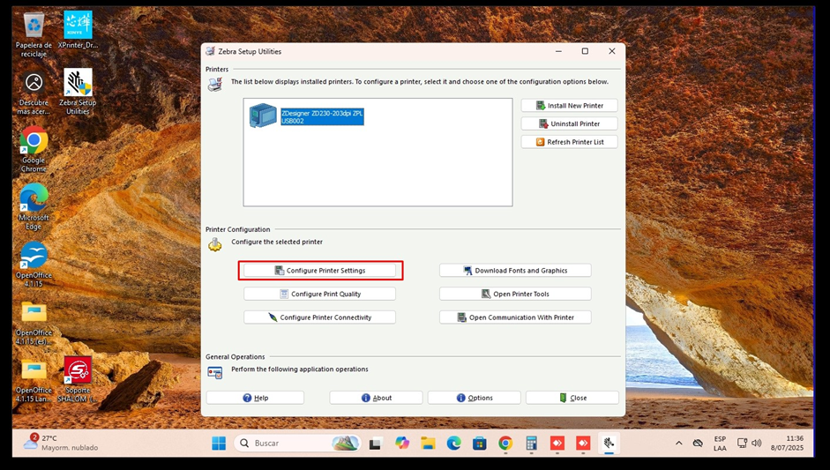Open Configure Print Quality
Viewport: 830px width, 470px height.
click(320, 294)
